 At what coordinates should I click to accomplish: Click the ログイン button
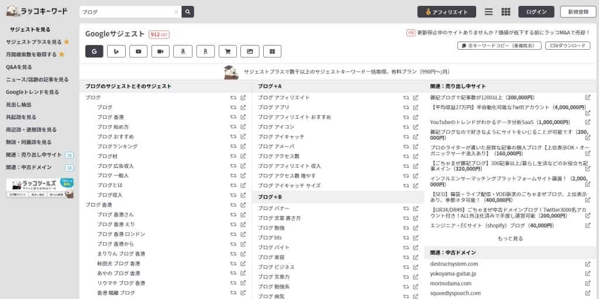[536, 12]
